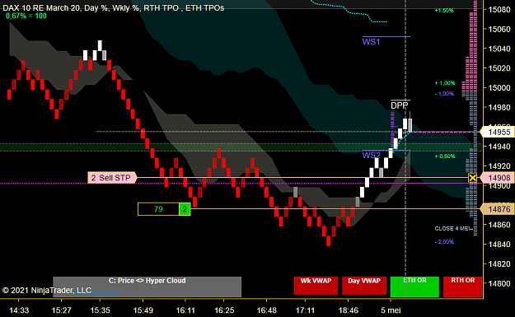
Task: Click the 15:35 time axis label
Action: coord(101,310)
